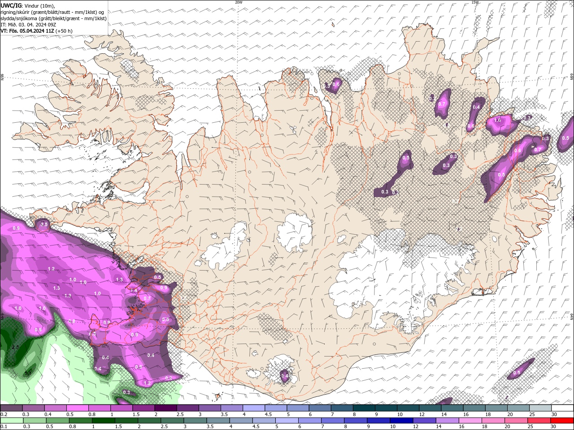Click the 'VT: Fös. 05.04.2024 11Z' valid time line

pyautogui.click(x=27, y=31)
